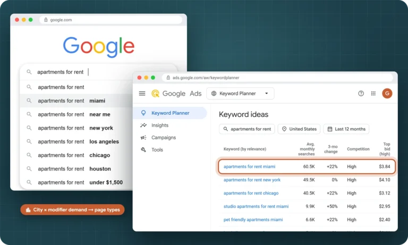Pick the 'apartments for rent new york' suggestion
The height and width of the screenshot is (245, 408).
tap(76, 128)
